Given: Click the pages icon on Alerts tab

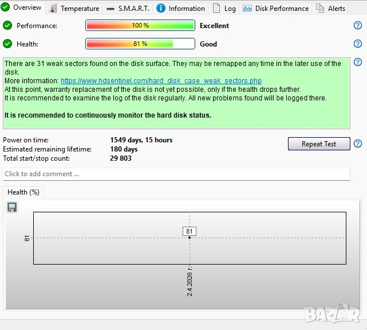Looking at the screenshot, I should pos(320,8).
